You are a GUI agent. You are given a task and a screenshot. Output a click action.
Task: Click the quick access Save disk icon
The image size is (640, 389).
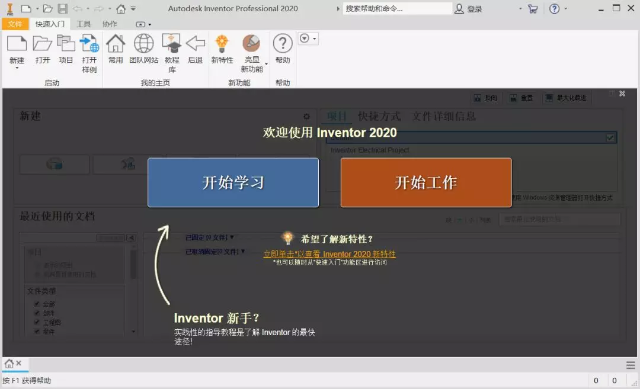tap(62, 8)
